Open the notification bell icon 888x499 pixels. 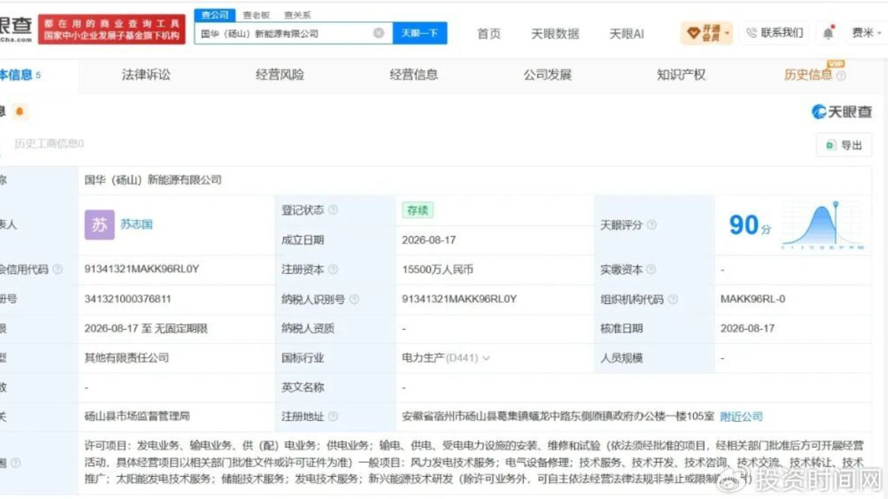828,33
